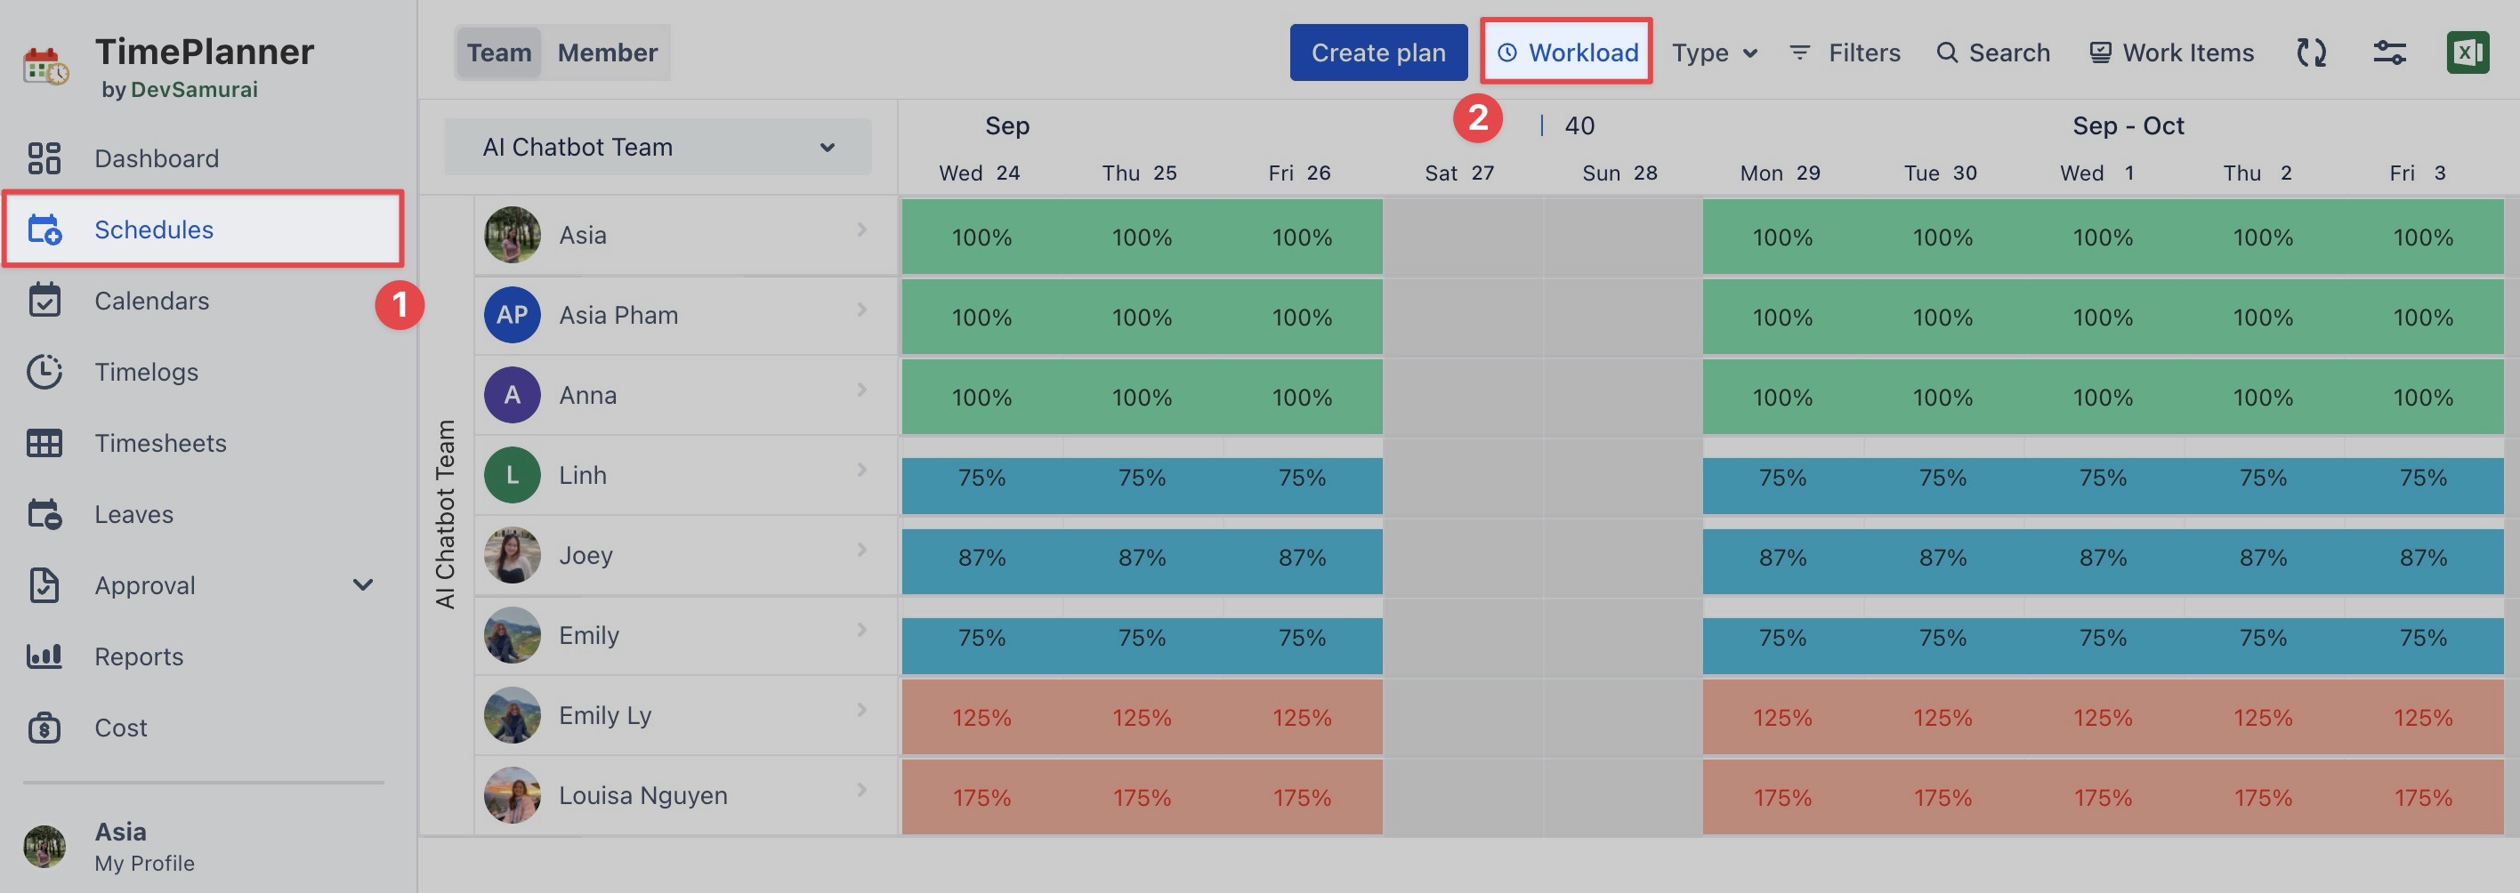Select the Team view toggle
Screen dimensions: 2520x893
499,52
